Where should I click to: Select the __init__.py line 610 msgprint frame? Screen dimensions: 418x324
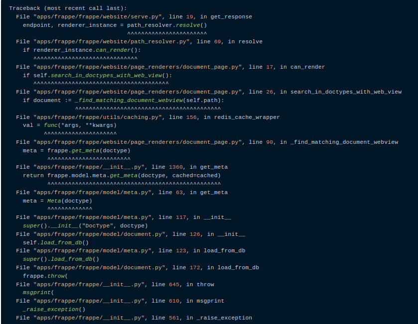tap(120, 301)
